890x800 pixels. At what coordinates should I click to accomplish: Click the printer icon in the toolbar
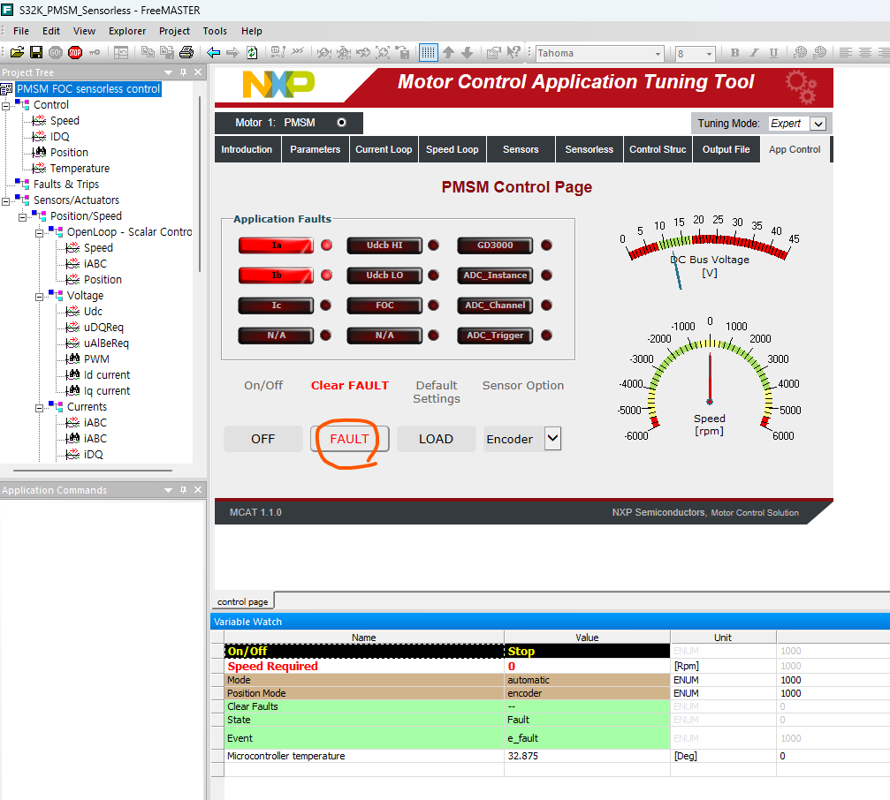coord(186,53)
